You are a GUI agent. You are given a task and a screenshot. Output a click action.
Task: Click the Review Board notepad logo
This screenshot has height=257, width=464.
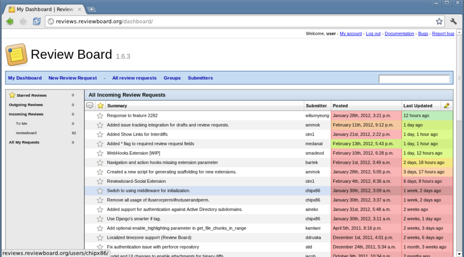pos(17,55)
